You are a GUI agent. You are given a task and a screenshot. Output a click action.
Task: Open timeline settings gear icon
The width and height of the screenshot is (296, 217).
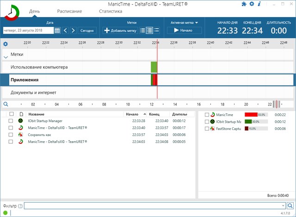coord(6,44)
